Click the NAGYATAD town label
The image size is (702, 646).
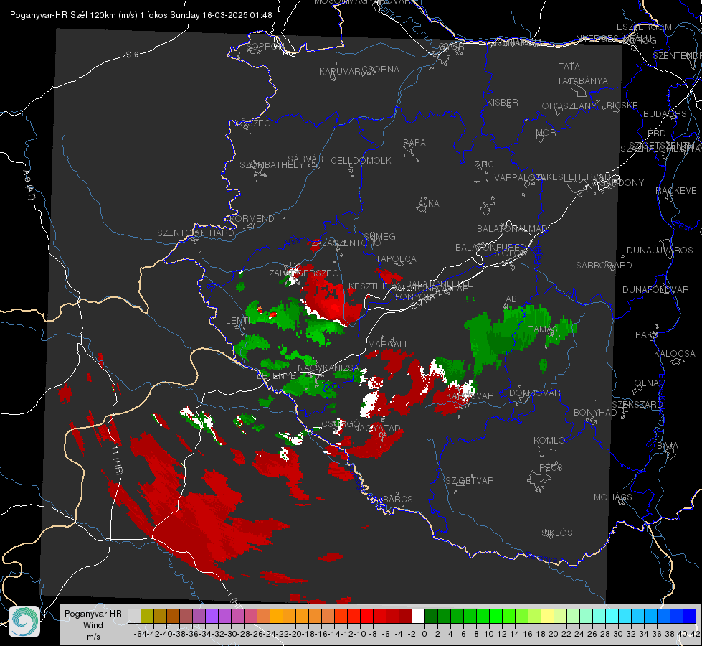[x=376, y=428]
